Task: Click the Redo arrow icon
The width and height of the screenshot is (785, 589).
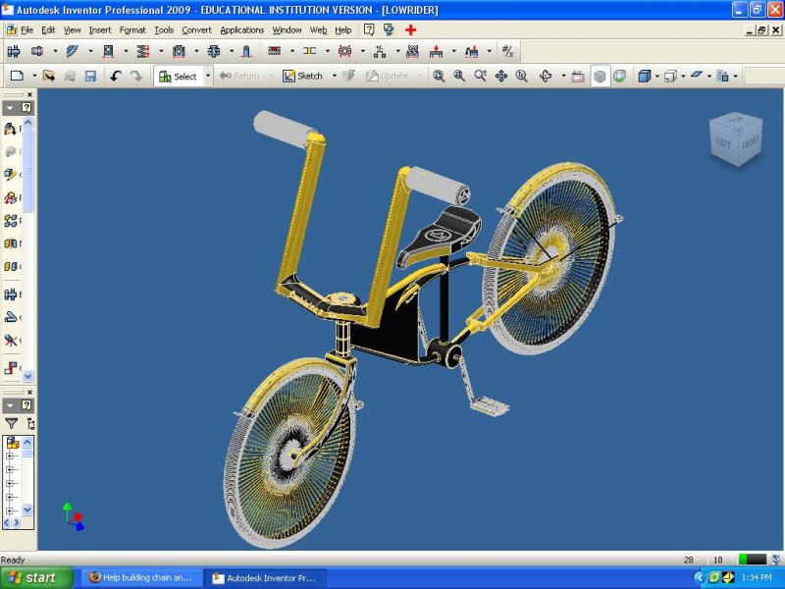Action: coord(136,77)
